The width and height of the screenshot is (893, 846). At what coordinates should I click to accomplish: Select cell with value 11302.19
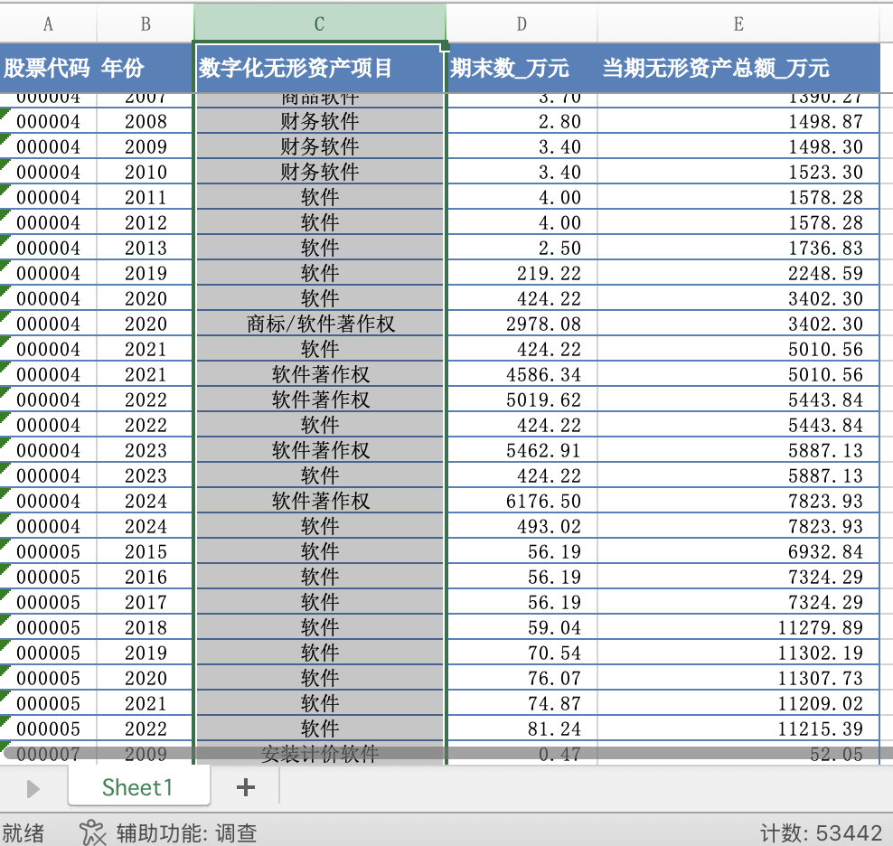click(738, 653)
